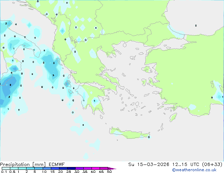Viewport: 224px width, 173px height.
Task: Click the legend label 35
Action: 85,172
